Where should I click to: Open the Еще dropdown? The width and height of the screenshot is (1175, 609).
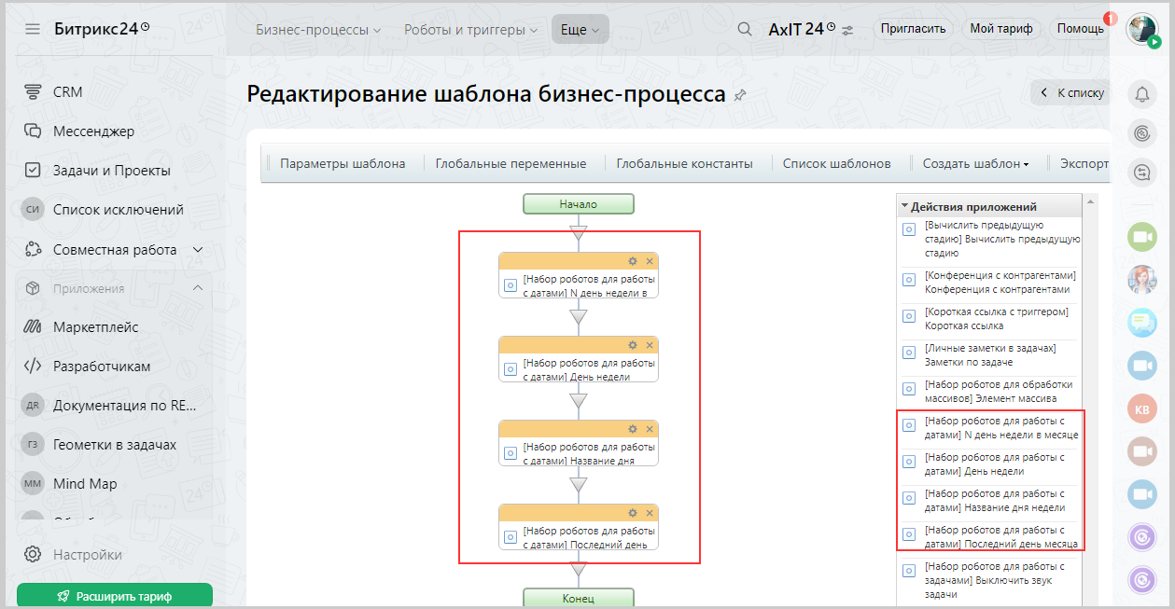click(x=580, y=29)
